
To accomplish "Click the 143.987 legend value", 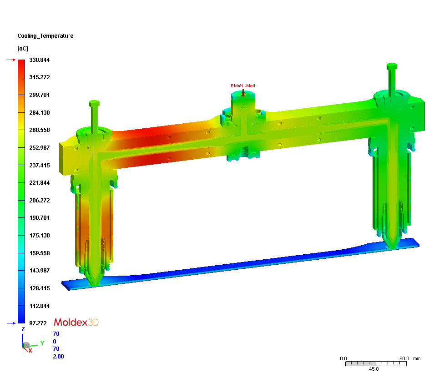I will pyautogui.click(x=40, y=271).
